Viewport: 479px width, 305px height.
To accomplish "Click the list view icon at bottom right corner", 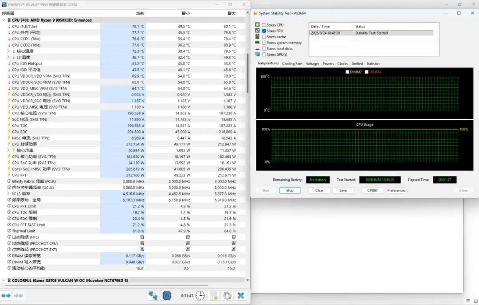I will [468, 301].
